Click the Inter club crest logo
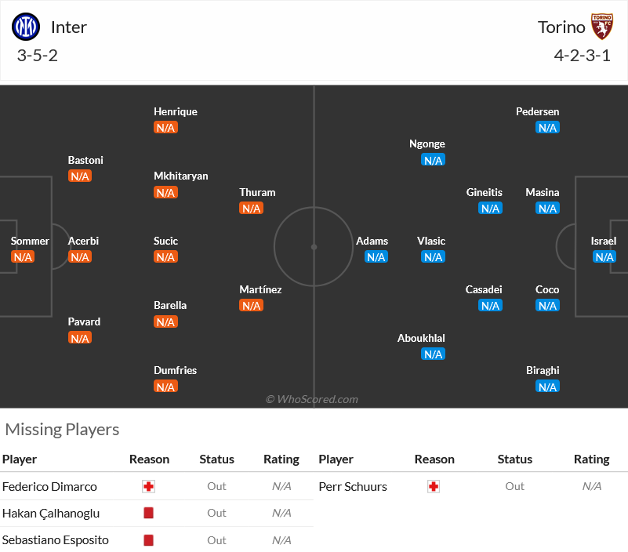Screen dimensions: 628x552 pos(26,27)
